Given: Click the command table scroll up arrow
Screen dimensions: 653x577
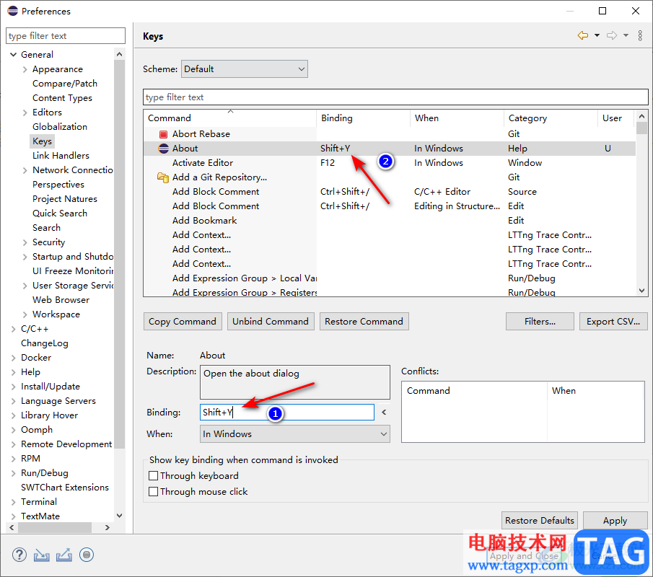Looking at the screenshot, I should tap(641, 116).
